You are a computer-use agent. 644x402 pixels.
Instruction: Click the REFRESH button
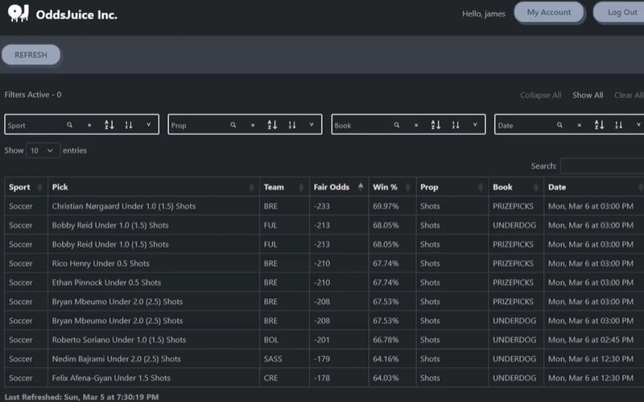(31, 55)
